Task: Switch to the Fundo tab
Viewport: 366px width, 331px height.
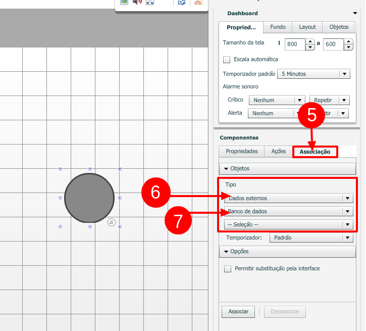Action: pos(278,27)
